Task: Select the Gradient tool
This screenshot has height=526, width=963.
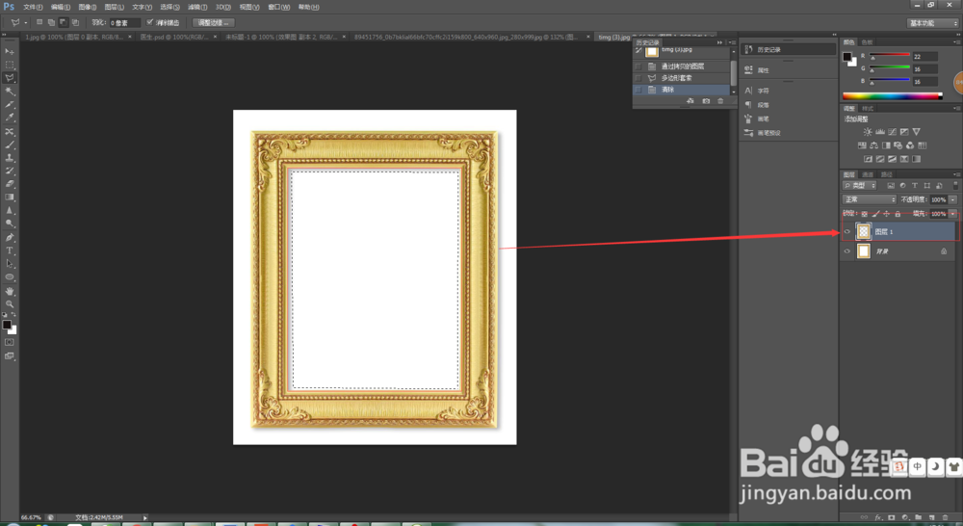Action: click(10, 197)
